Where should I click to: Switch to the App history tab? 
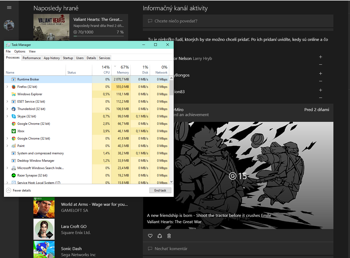pos(52,58)
